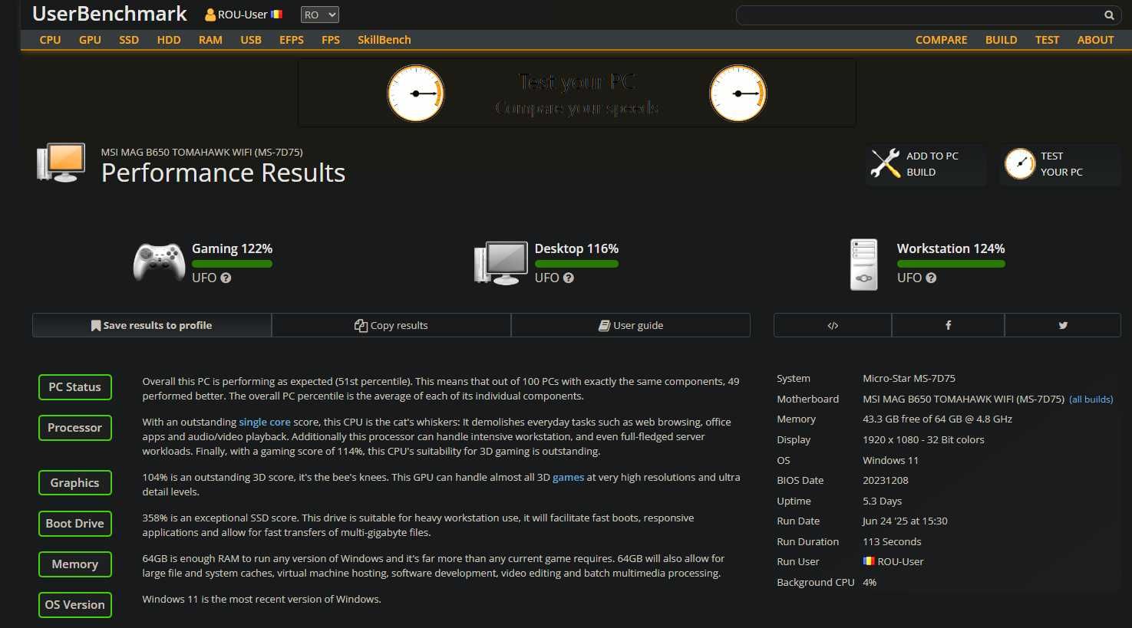Open the ABOUT page

[1095, 40]
